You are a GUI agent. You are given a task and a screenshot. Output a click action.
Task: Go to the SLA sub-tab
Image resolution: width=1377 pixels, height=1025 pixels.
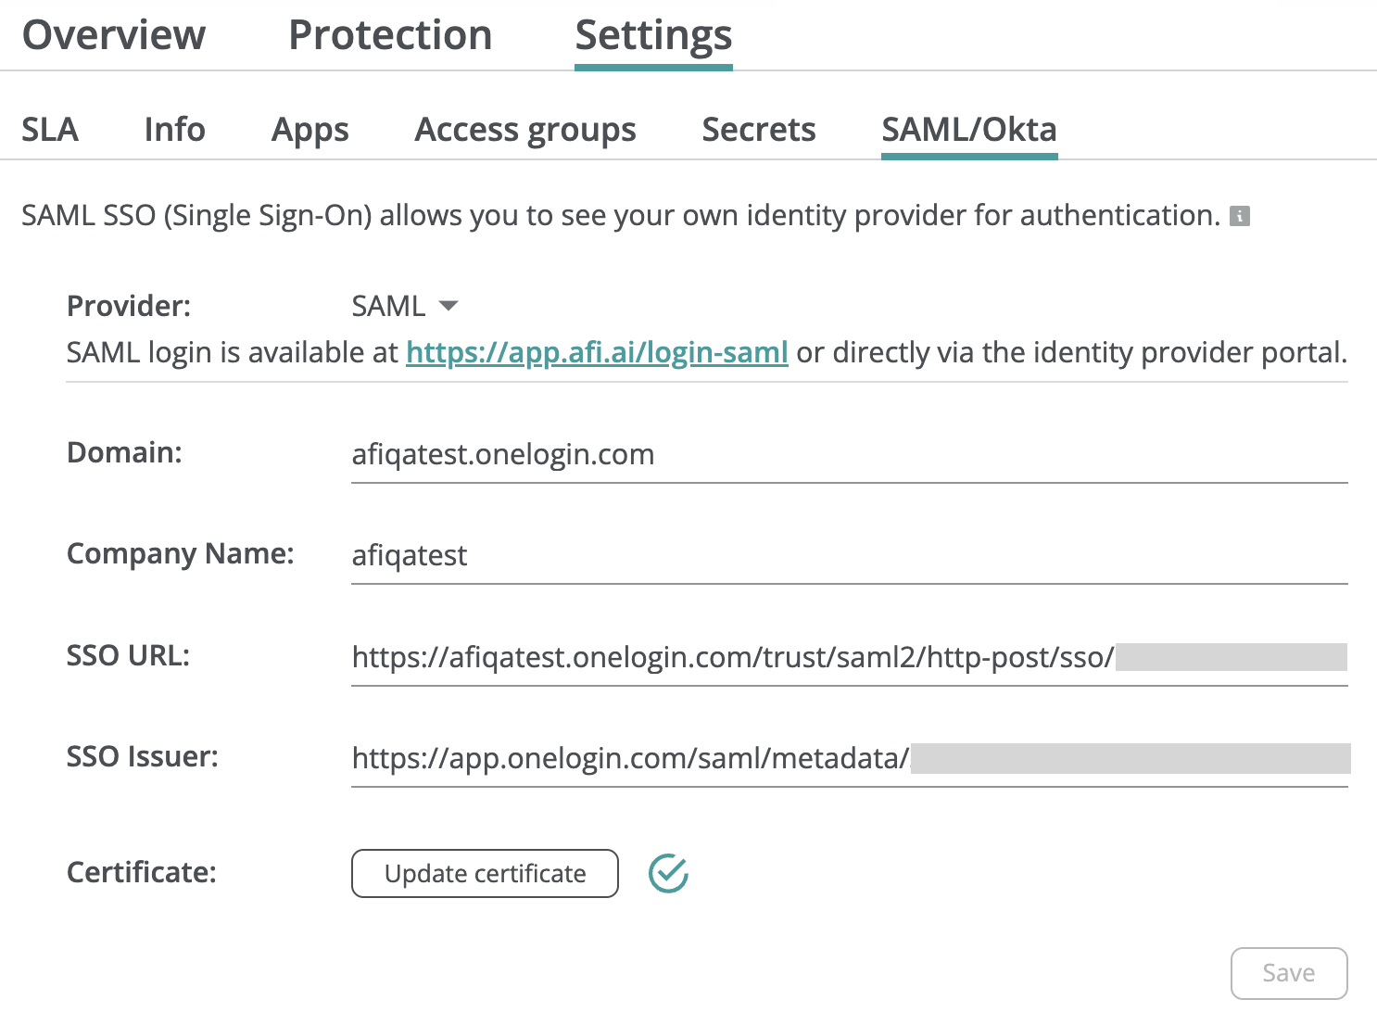[x=50, y=130]
